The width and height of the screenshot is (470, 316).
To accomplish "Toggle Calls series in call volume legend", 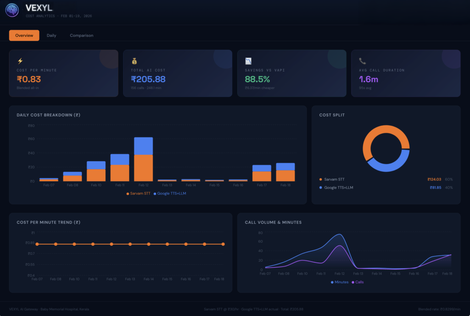I will point(358,282).
